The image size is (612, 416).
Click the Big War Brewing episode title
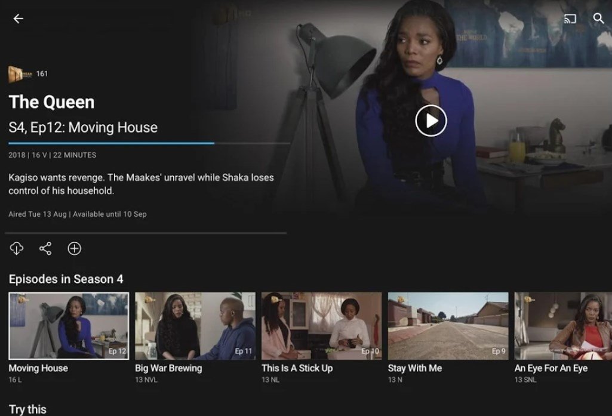tap(168, 368)
